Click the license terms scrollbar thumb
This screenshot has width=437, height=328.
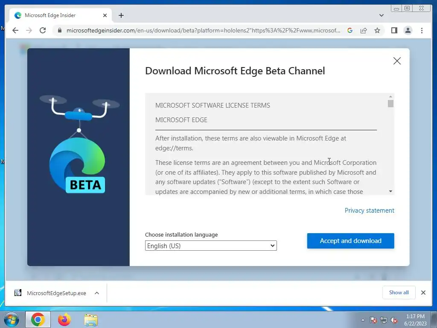tap(390, 103)
